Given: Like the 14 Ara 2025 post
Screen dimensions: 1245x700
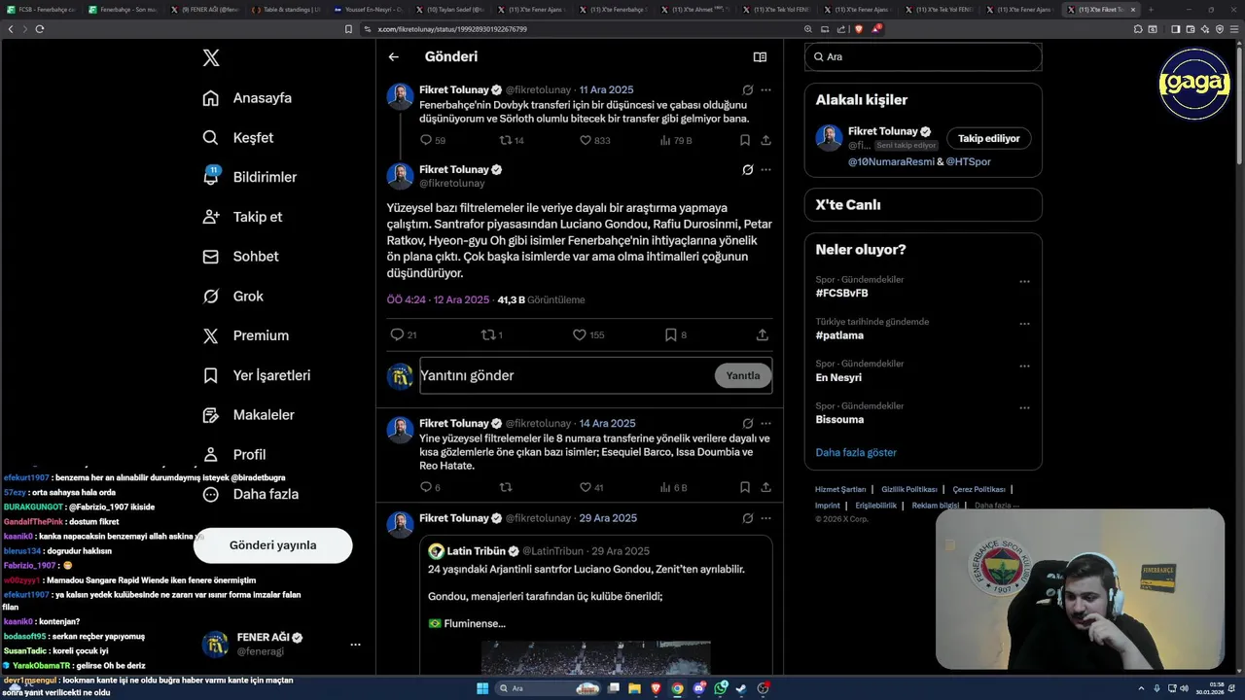Looking at the screenshot, I should tap(586, 487).
